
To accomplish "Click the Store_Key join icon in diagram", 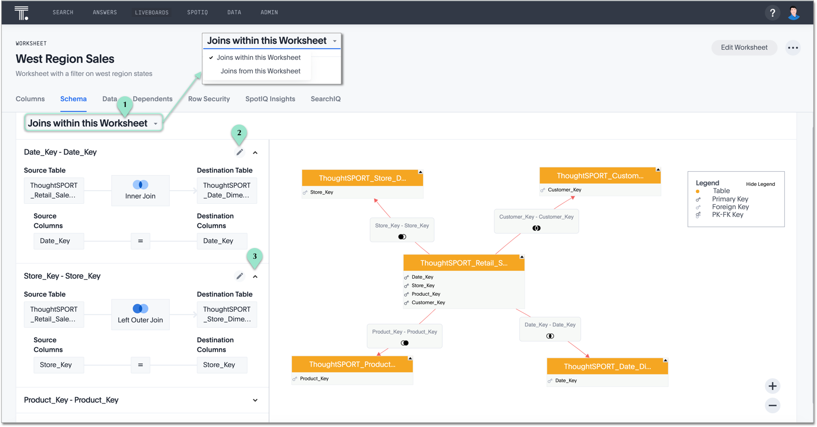I will click(402, 237).
